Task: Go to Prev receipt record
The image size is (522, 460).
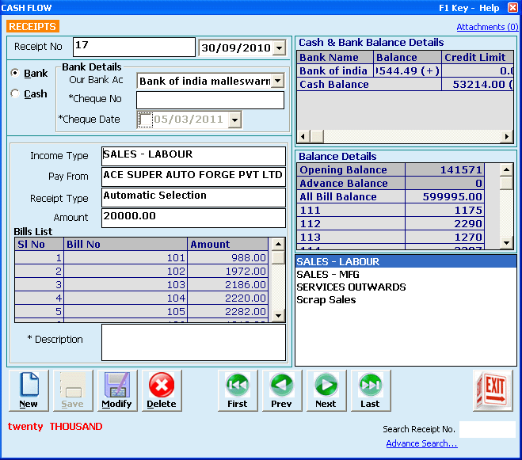Action: [282, 390]
